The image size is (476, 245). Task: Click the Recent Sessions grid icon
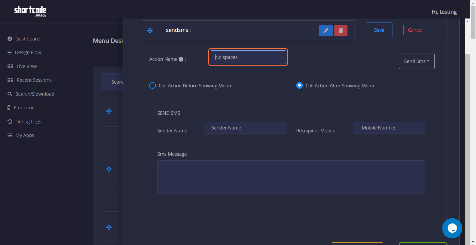(x=10, y=80)
